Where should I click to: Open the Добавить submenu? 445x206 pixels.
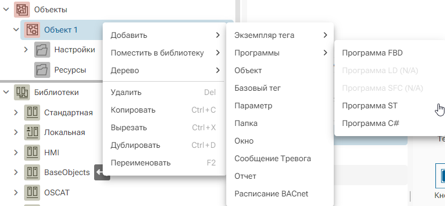[165, 35]
